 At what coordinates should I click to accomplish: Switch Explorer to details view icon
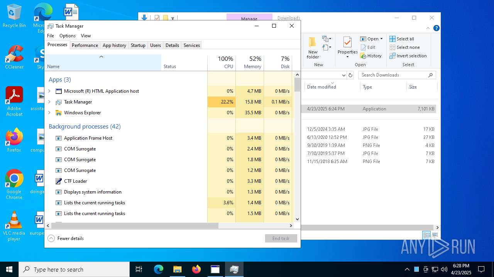click(x=426, y=235)
